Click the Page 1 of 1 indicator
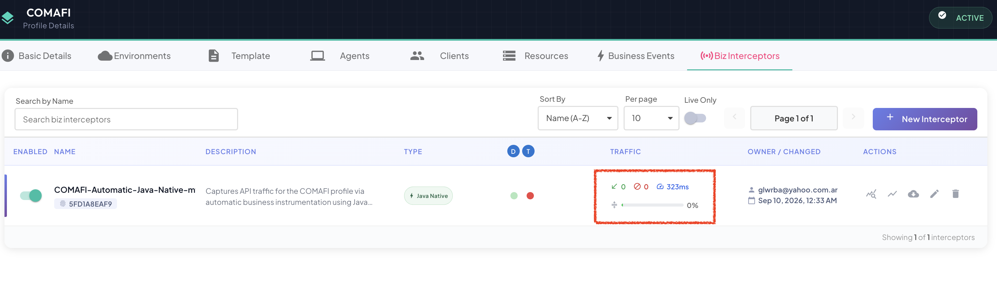The width and height of the screenshot is (997, 289). [794, 118]
